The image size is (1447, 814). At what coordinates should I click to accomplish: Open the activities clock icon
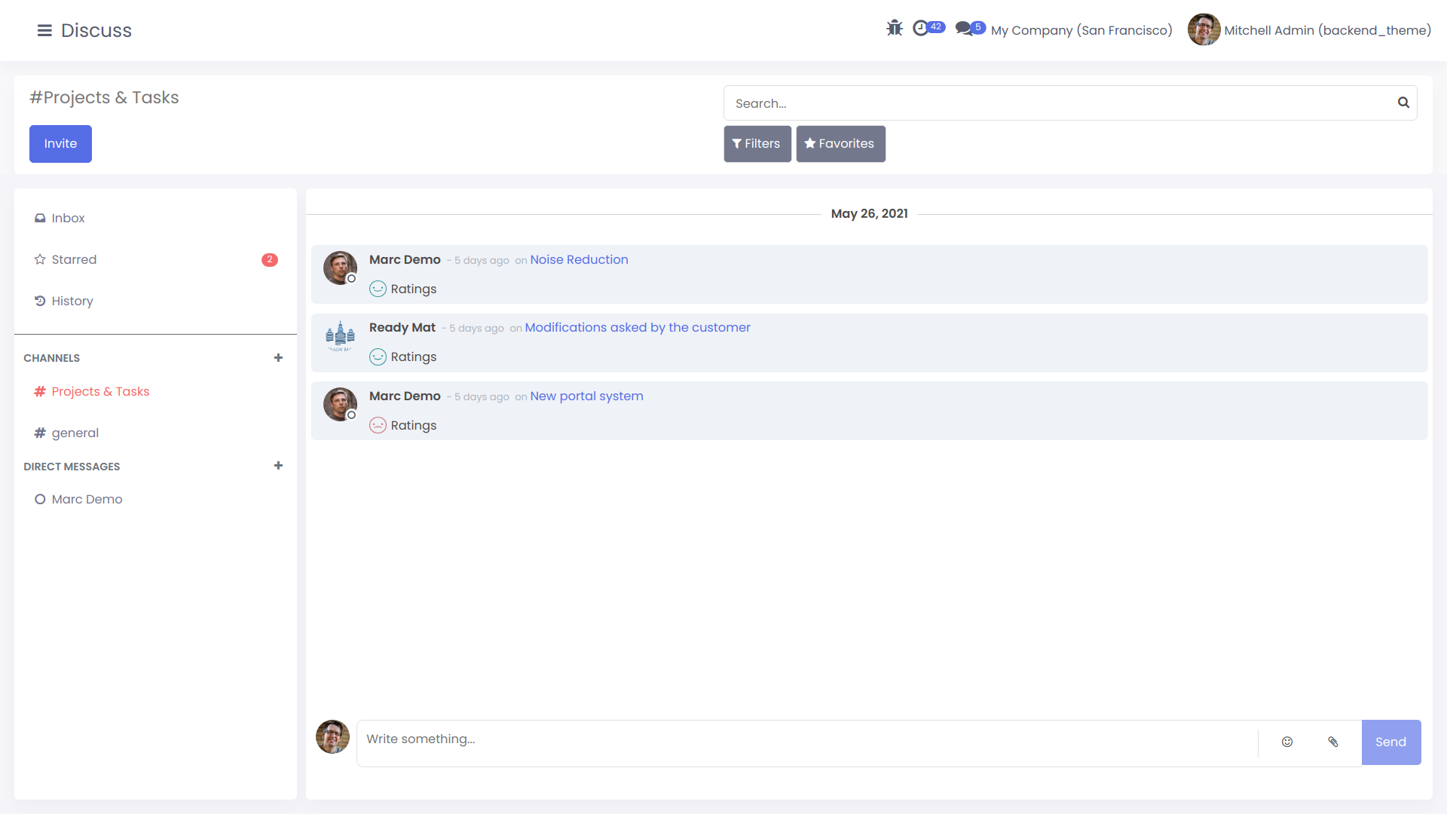click(921, 29)
